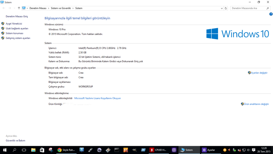The image size is (273, 154).
Task: Open Windows Store from taskbar
Action: point(42,150)
